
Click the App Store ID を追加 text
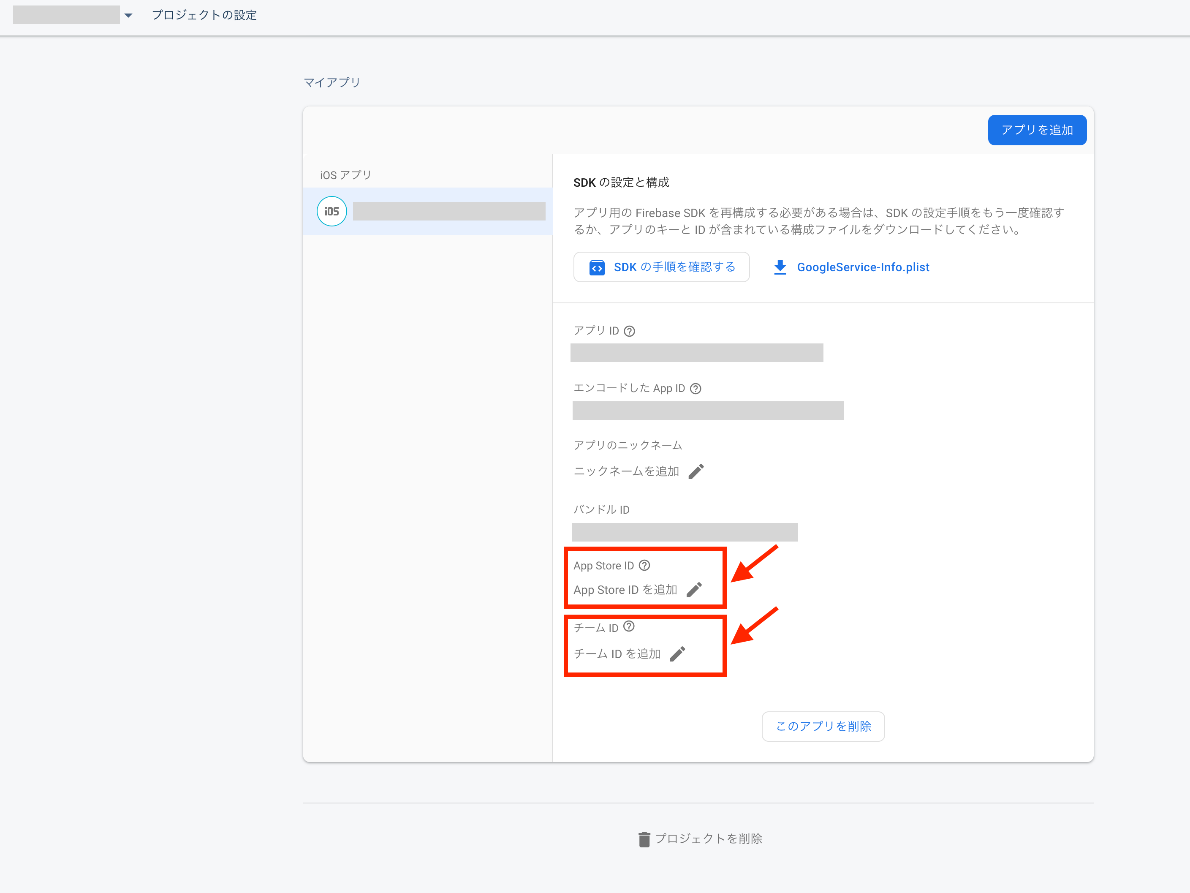coord(625,590)
